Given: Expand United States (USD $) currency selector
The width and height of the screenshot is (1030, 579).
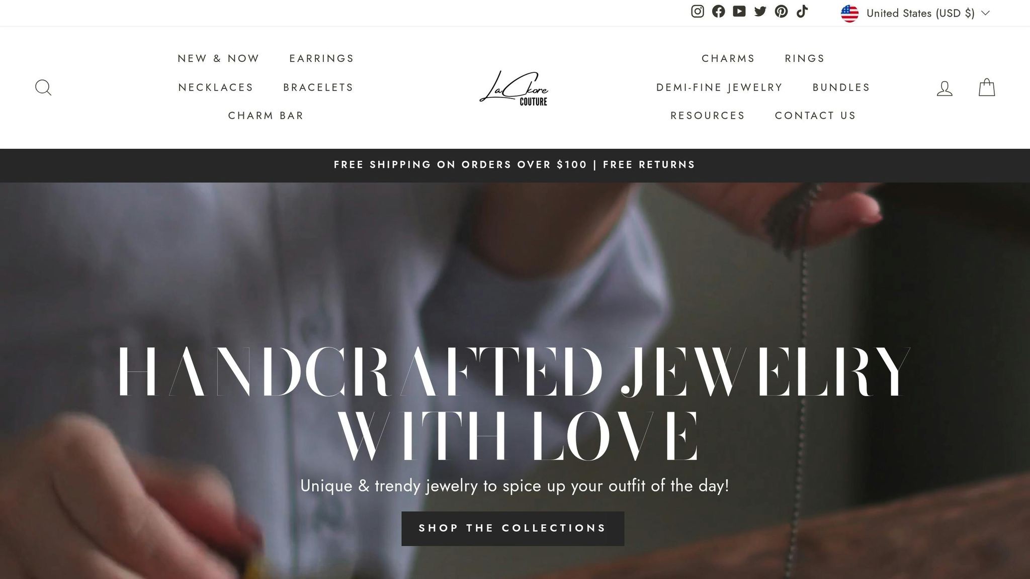Looking at the screenshot, I should [915, 13].
